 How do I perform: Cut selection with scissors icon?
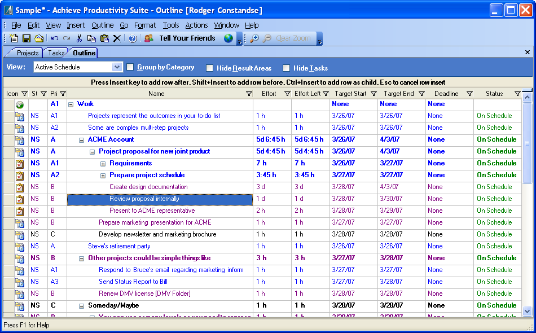[79, 38]
